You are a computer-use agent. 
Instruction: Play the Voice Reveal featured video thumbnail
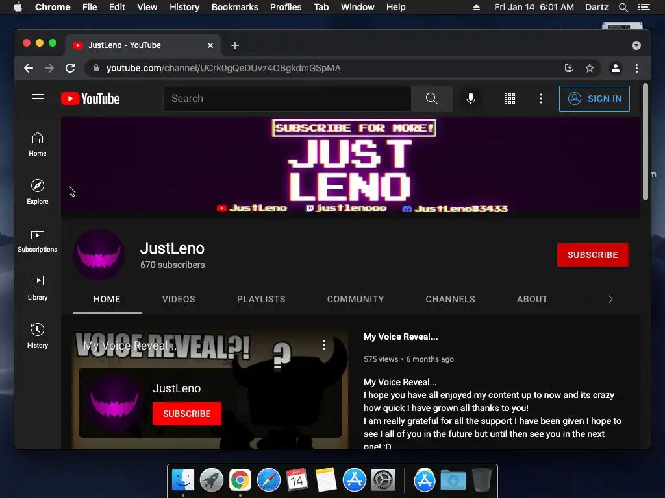coord(210,390)
